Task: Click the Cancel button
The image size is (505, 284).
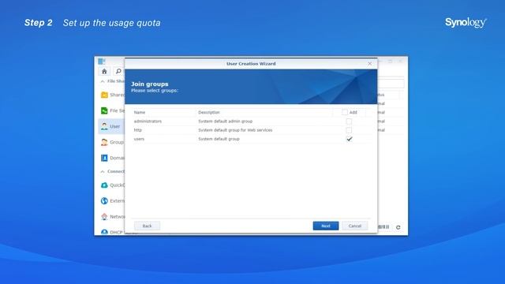Action: [x=354, y=226]
